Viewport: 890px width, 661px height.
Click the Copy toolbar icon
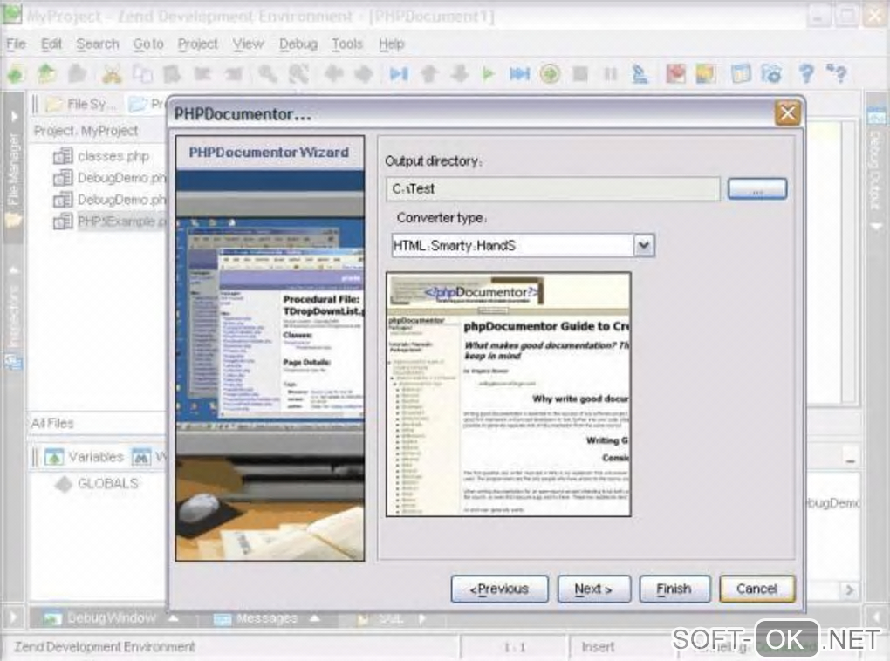click(x=142, y=74)
